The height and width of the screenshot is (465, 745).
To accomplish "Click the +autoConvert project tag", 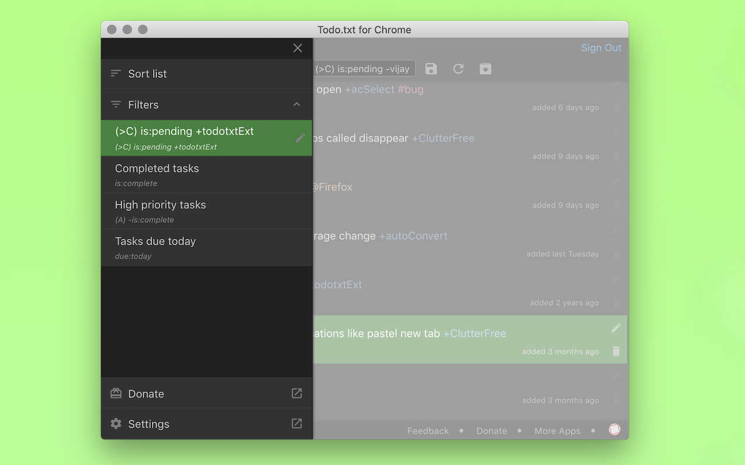I will [x=413, y=236].
